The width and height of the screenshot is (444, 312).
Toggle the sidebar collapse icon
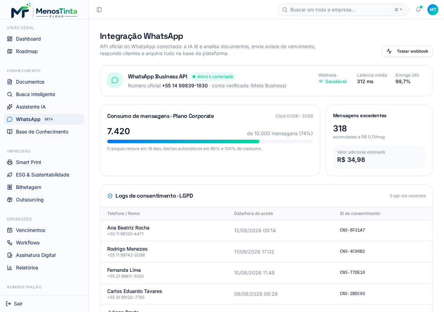(99, 10)
